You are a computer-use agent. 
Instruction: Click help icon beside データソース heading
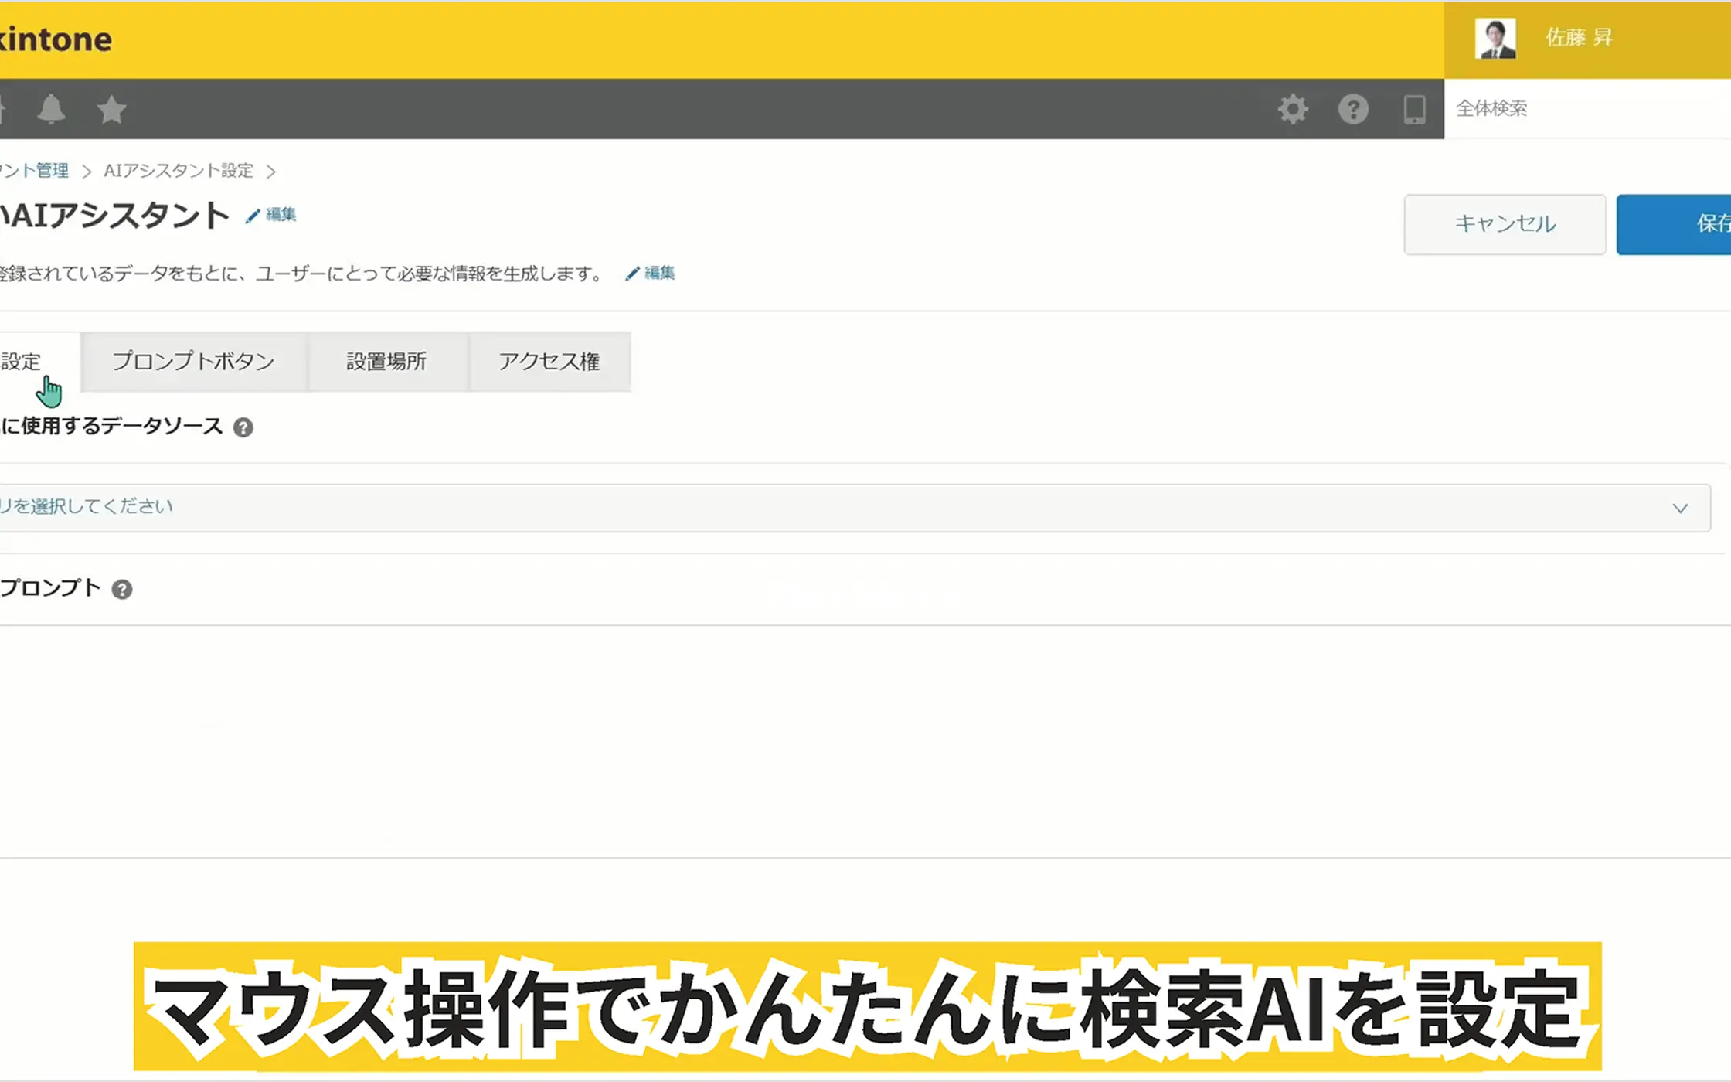click(x=243, y=427)
